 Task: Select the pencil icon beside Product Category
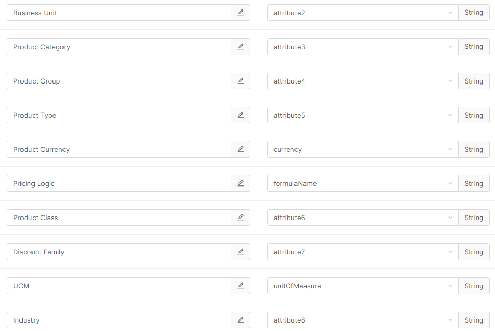[x=240, y=46]
